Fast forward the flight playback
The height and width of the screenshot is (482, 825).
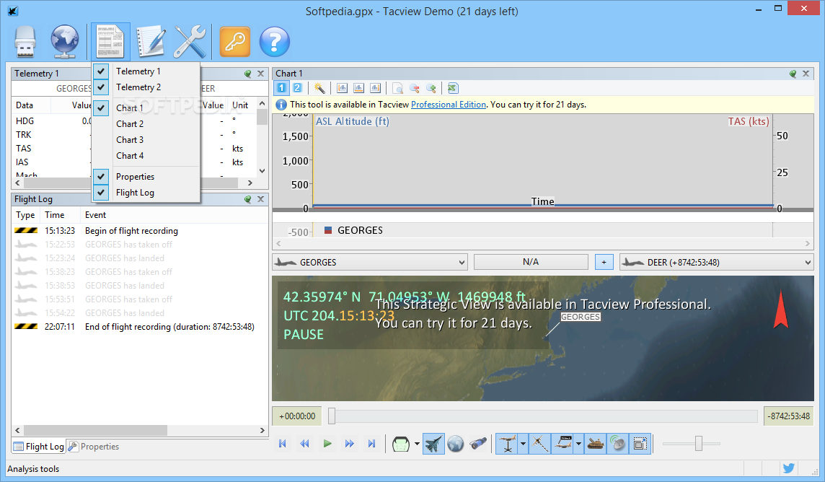tap(349, 444)
